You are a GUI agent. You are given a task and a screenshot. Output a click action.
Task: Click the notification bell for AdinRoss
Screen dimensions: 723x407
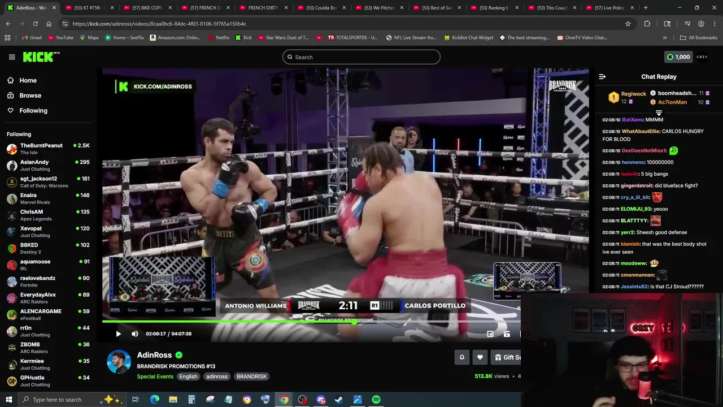point(462,357)
